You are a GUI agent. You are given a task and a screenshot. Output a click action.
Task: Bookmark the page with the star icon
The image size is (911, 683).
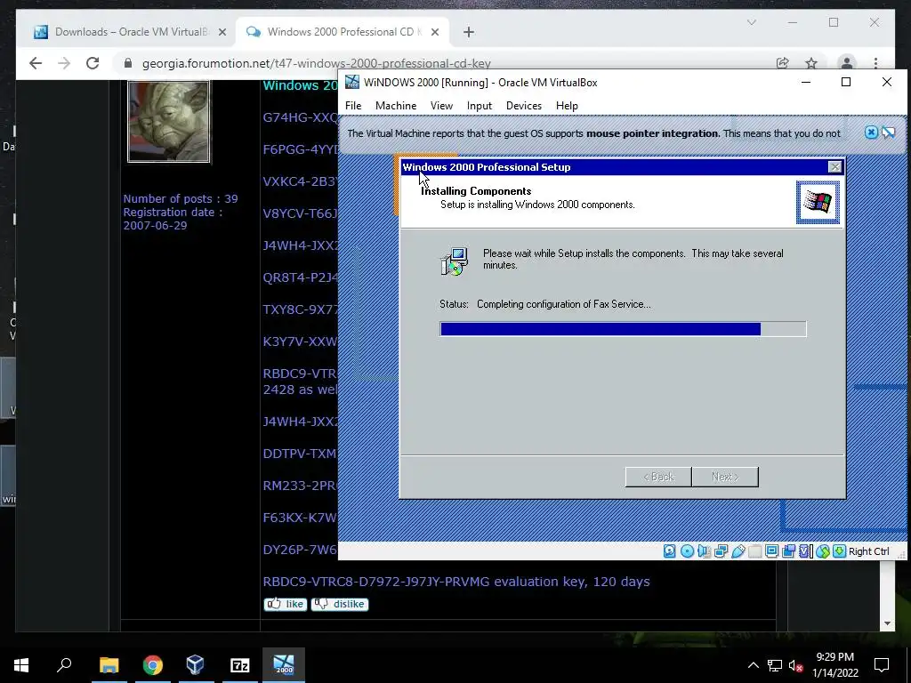click(811, 63)
